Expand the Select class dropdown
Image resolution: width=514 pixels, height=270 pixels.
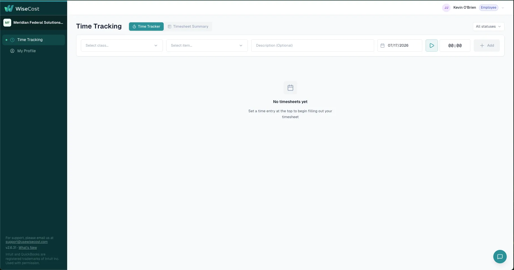(x=122, y=46)
